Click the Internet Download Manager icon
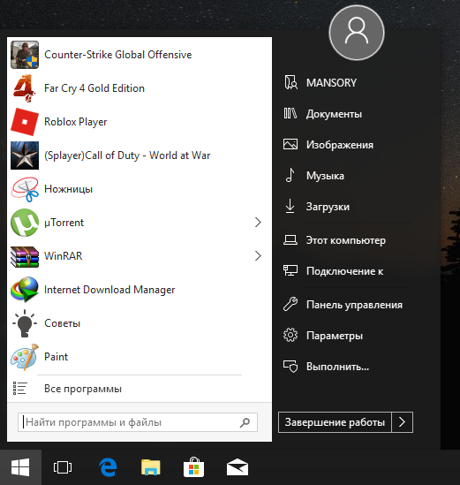The image size is (460, 485). (25, 290)
